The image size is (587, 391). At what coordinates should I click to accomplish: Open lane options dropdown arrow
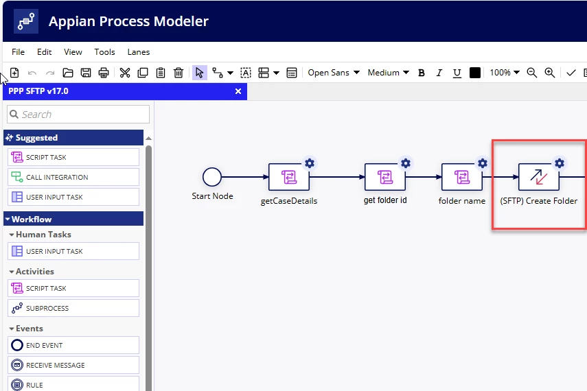276,73
